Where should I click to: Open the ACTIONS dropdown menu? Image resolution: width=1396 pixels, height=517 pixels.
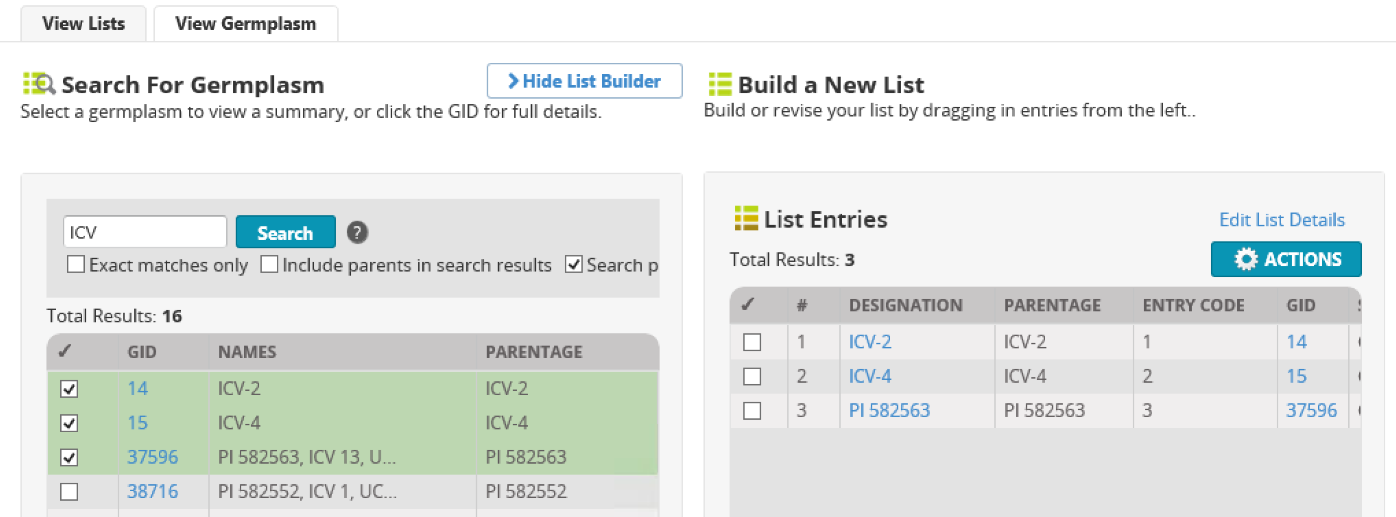pyautogui.click(x=1286, y=259)
